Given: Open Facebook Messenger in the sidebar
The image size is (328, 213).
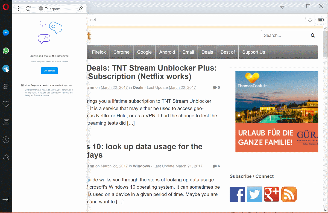Looking at the screenshot, I should click(6, 33).
